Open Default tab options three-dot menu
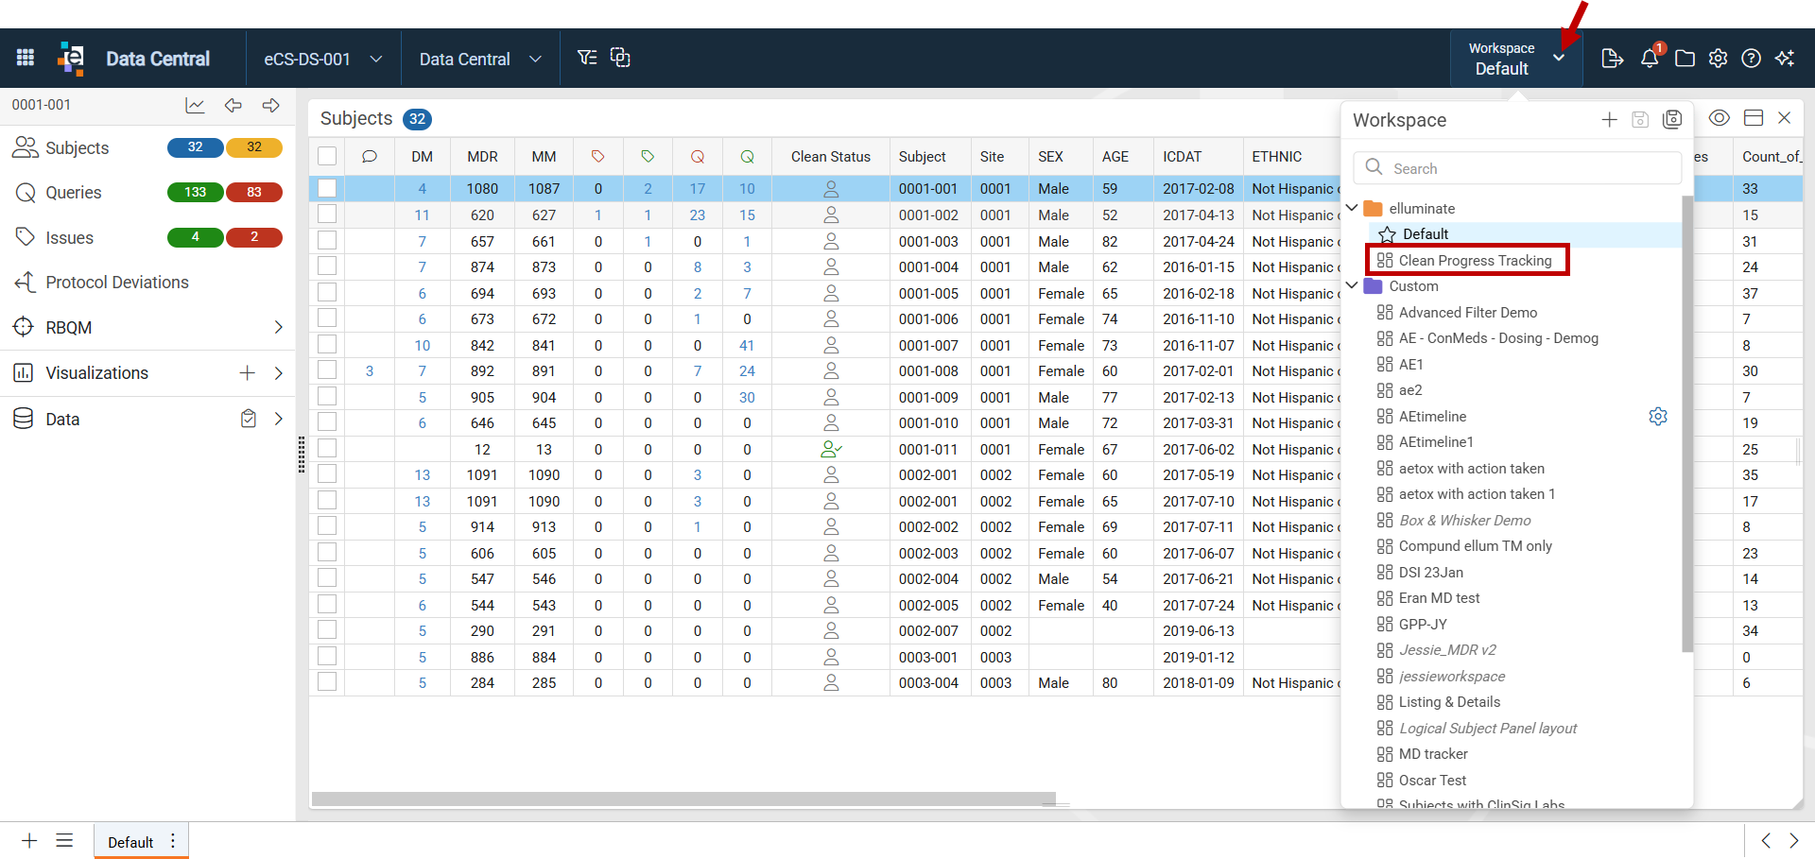The height and width of the screenshot is (859, 1815). tap(173, 841)
